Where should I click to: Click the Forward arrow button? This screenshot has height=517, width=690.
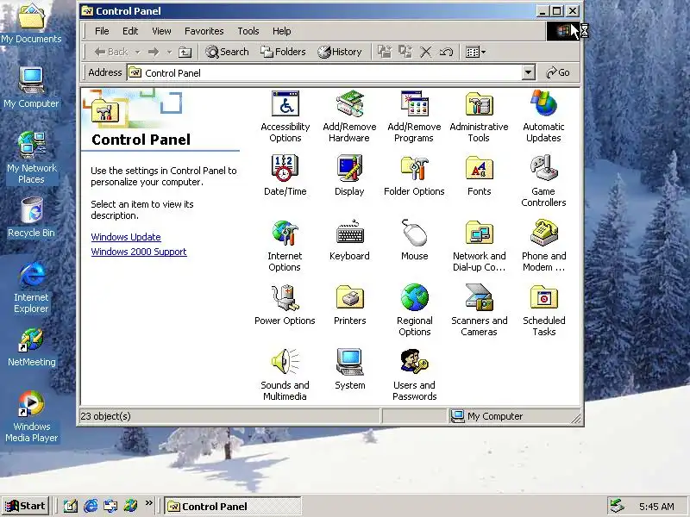[x=154, y=52]
